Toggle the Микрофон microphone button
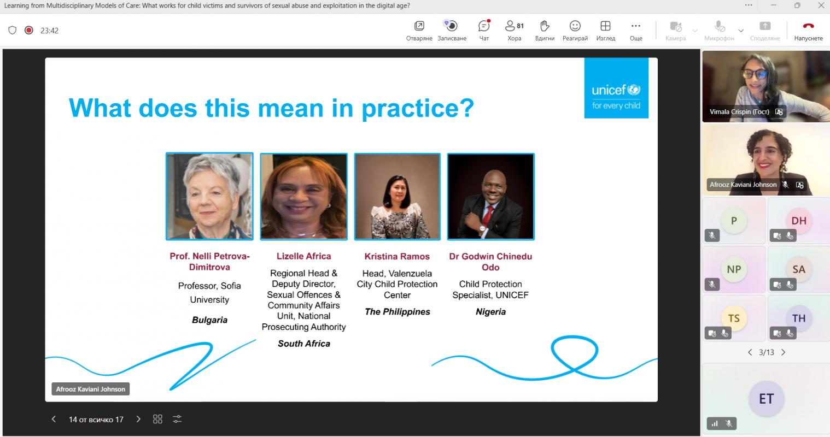This screenshot has height=437, width=830. [x=719, y=30]
